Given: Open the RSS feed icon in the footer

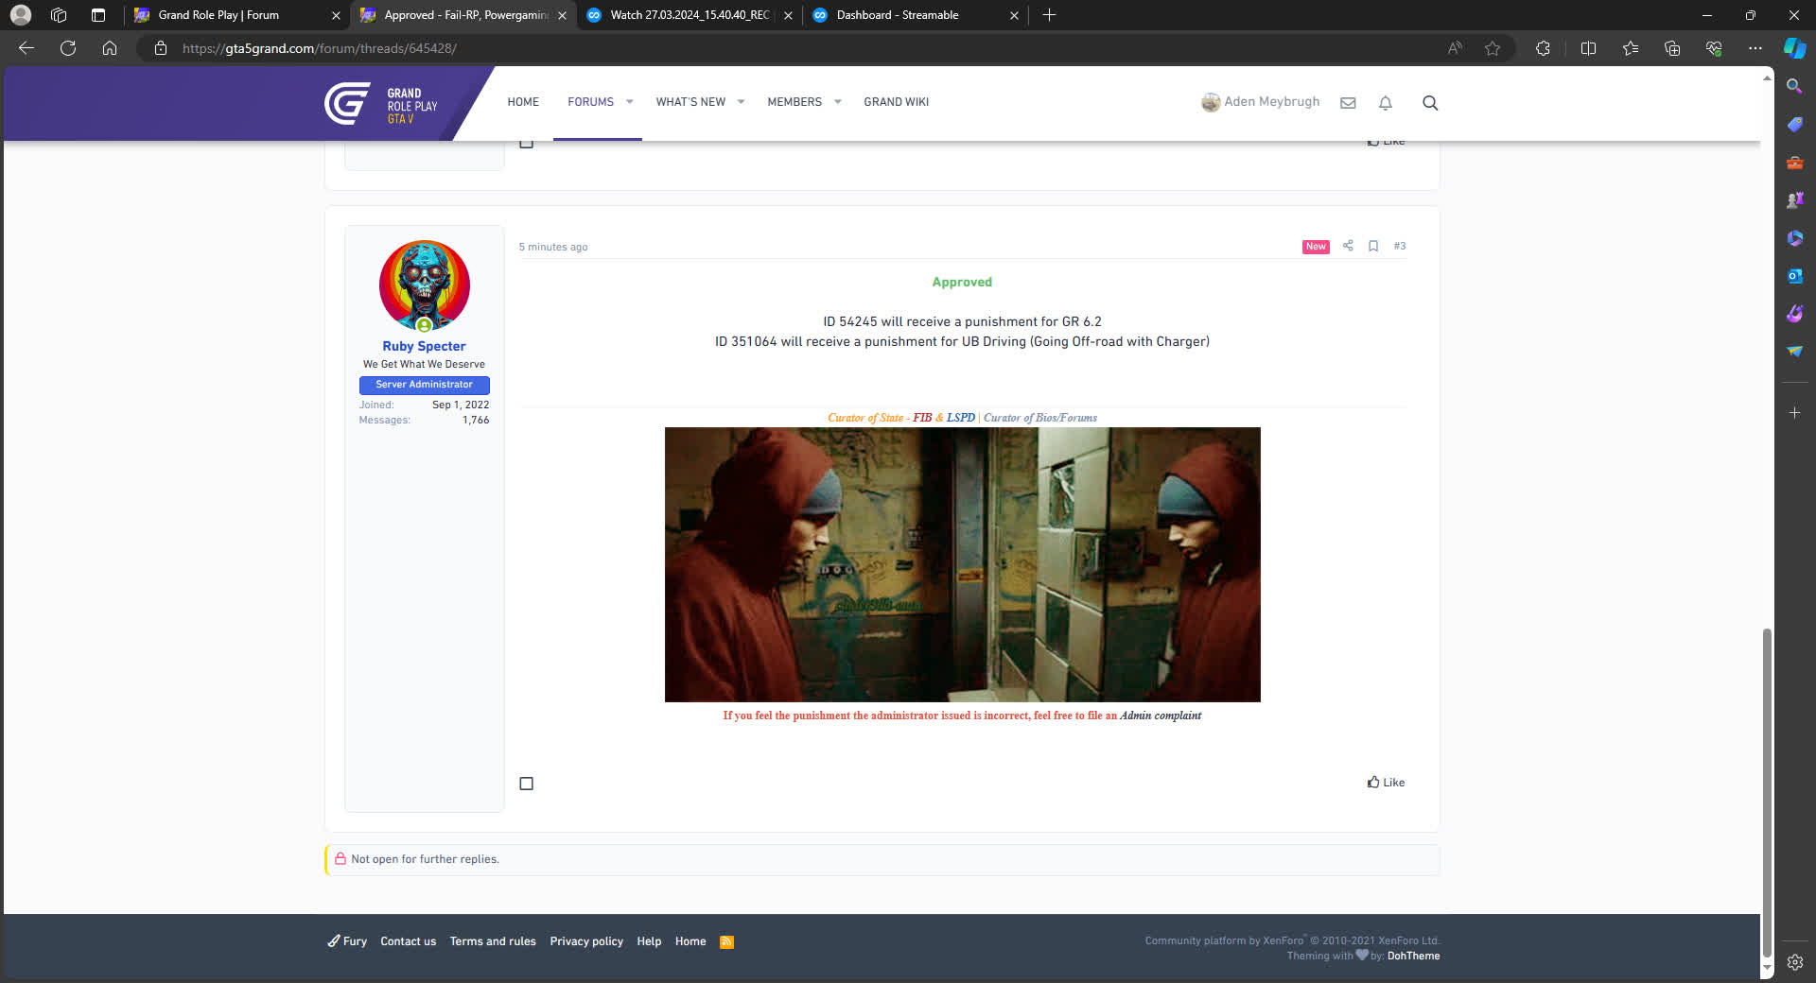Looking at the screenshot, I should pyautogui.click(x=726, y=941).
